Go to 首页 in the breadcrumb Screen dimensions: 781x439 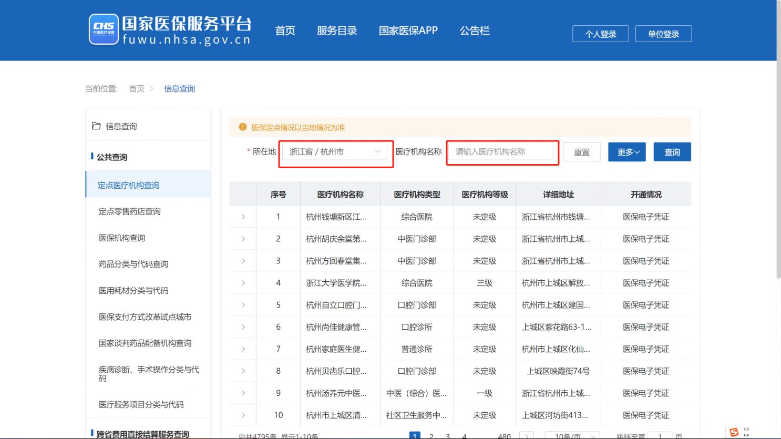click(x=137, y=88)
